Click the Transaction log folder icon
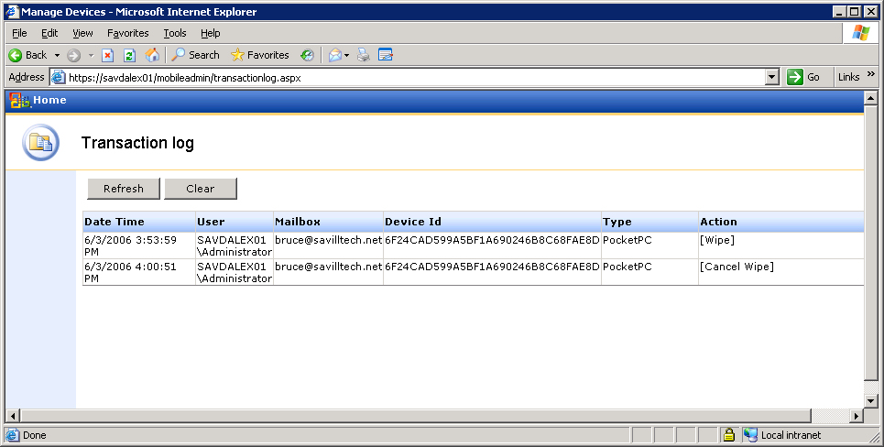 tap(40, 143)
